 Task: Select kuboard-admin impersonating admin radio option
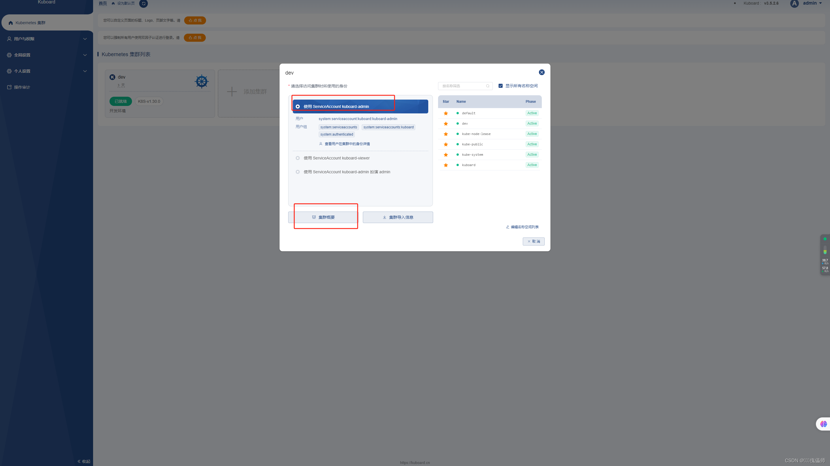[x=298, y=172]
